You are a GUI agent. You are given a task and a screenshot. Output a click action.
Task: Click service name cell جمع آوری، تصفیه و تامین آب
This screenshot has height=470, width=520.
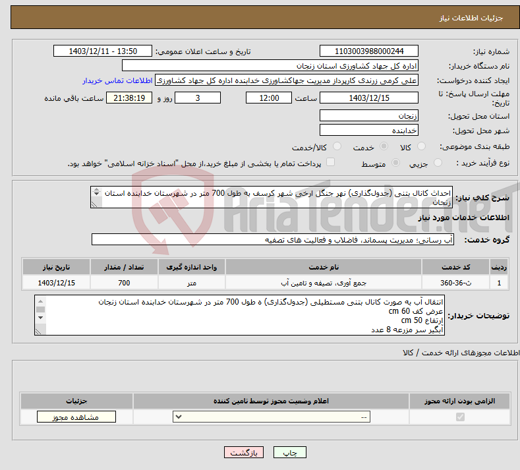[x=324, y=283]
